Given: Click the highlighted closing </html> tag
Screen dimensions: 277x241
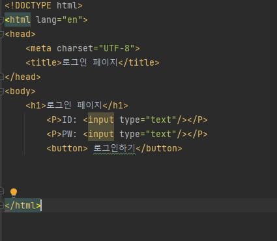Looking at the screenshot, I should pos(23,205).
